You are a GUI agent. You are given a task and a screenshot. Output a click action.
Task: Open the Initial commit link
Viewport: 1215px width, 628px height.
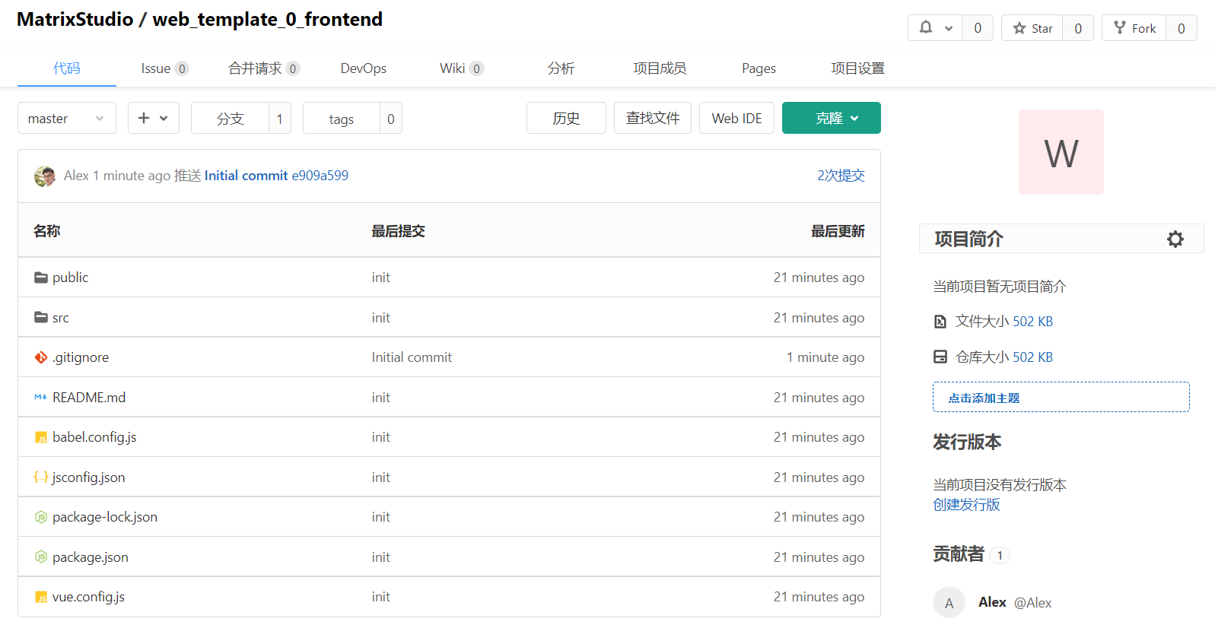click(246, 176)
